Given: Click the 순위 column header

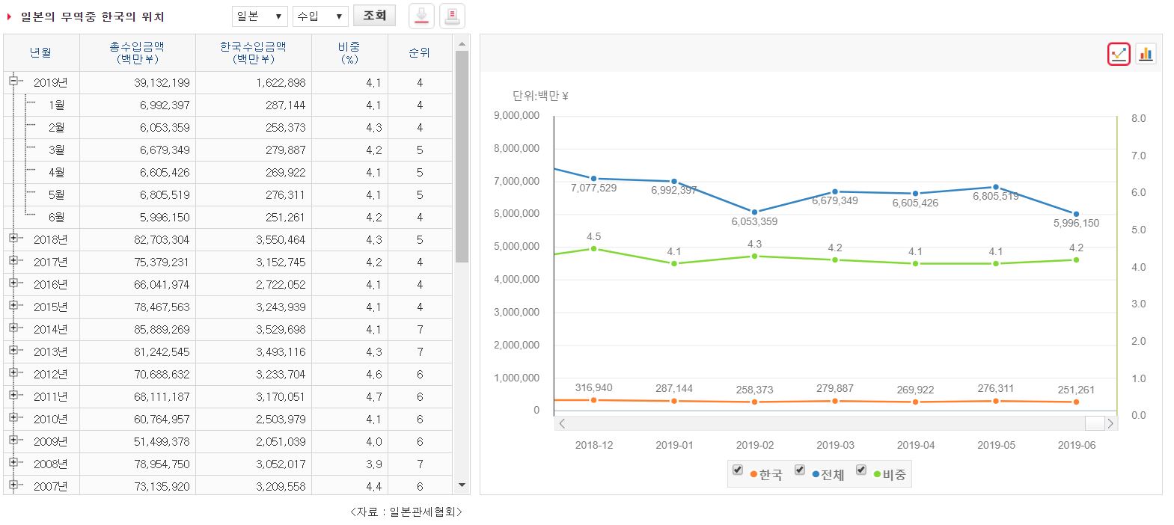Looking at the screenshot, I should 419,53.
